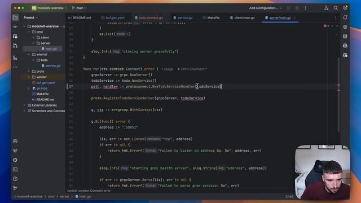Screen dimensions: 361x203
Task: Open the module9-exercise project dropdown
Action: click(50, 8)
